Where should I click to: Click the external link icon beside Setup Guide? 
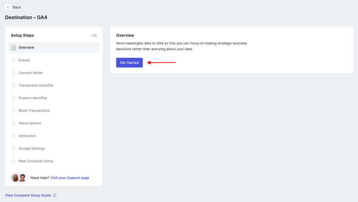(54, 195)
